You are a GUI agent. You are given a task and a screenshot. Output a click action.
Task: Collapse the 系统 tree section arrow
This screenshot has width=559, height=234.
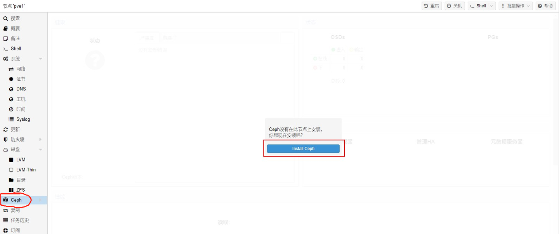[40, 59]
